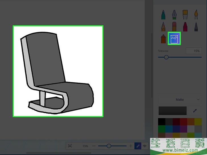The image size is (207, 155).
Task: Select the Marker brush tool
Action: point(163,15)
